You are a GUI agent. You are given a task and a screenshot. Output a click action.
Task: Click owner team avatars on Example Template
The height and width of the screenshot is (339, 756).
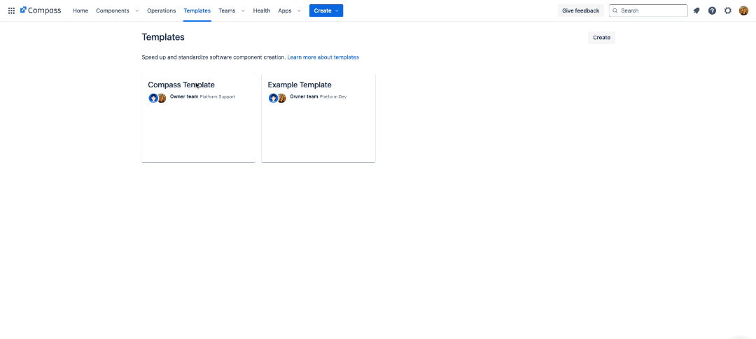coord(277,98)
